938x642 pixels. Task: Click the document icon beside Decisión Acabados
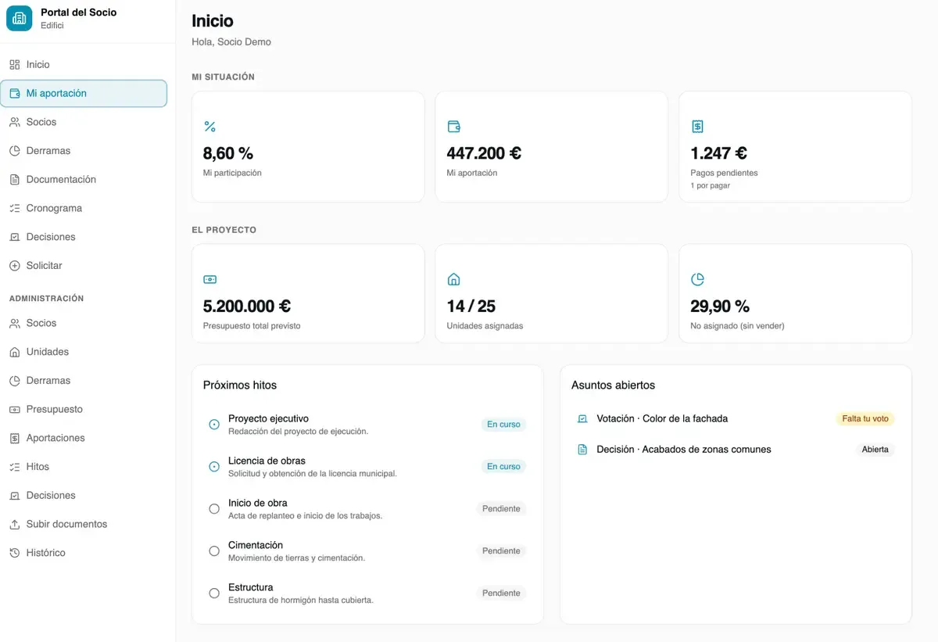pyautogui.click(x=582, y=450)
